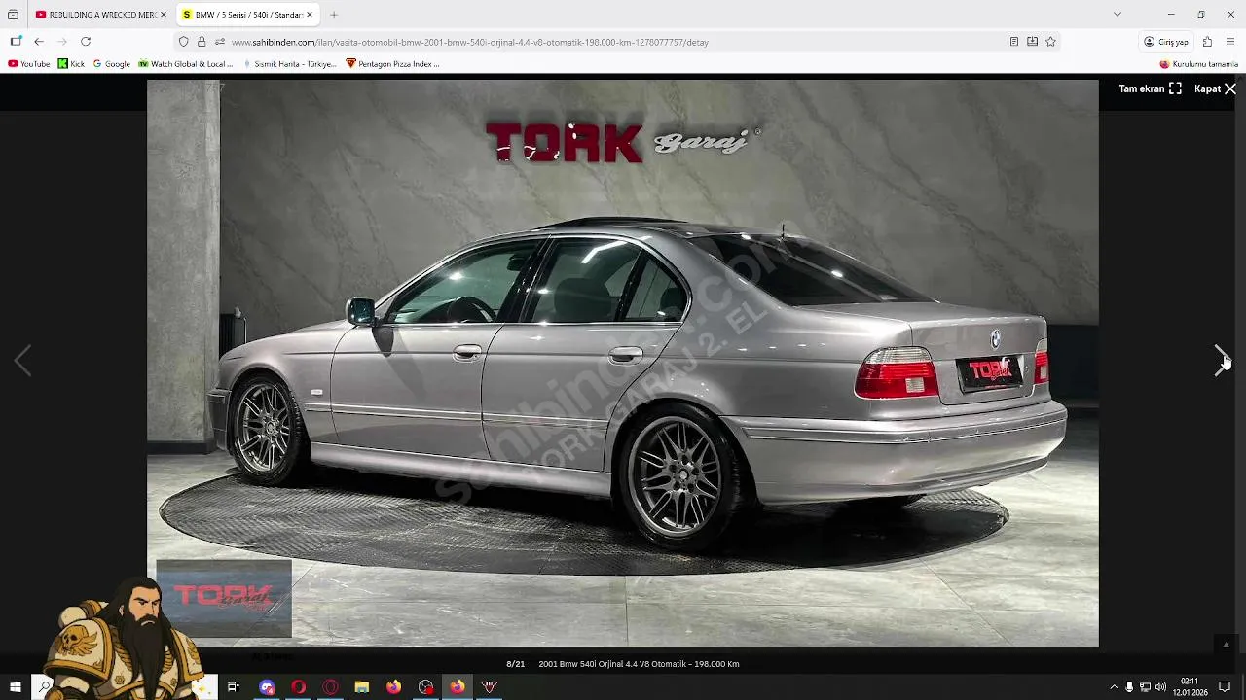Bookmark this page with the star
Image resolution: width=1246 pixels, height=700 pixels.
click(1050, 42)
